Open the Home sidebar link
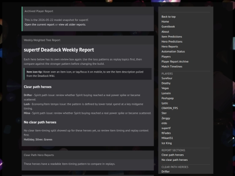Image resolution: width=235 pixels, height=176 pixels. pyautogui.click(x=165, y=22)
